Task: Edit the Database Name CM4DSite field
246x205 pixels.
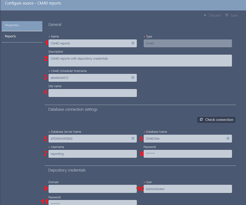Action: click(x=188, y=139)
